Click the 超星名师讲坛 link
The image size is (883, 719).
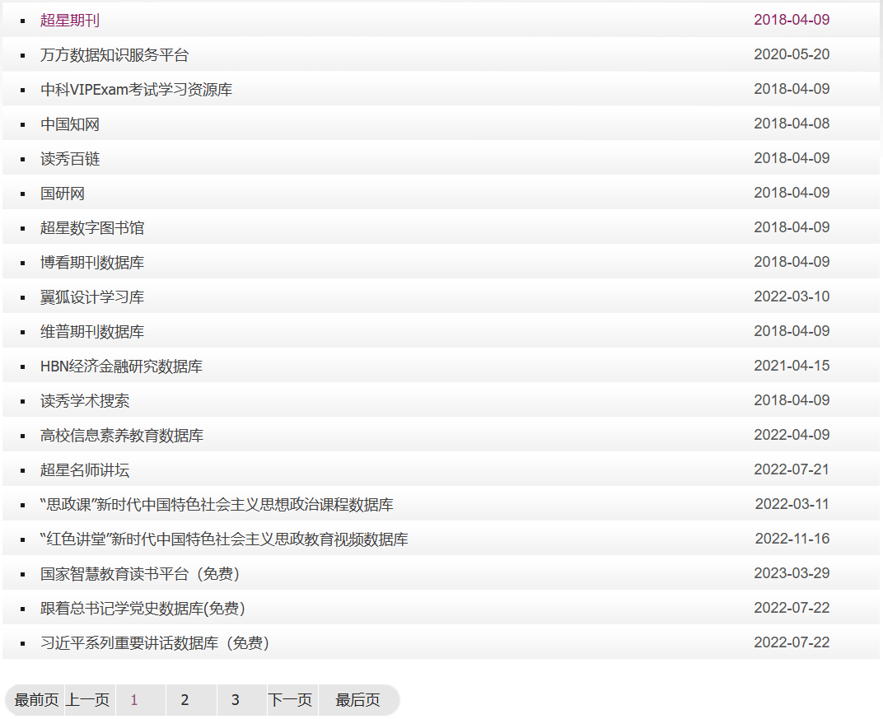click(85, 470)
